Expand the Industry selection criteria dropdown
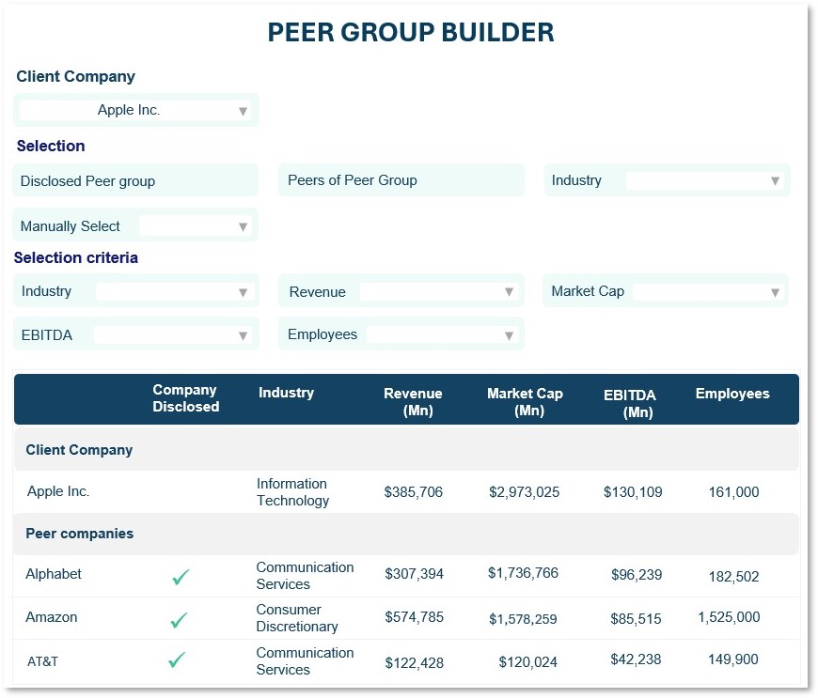Image resolution: width=818 pixels, height=698 pixels. [x=242, y=292]
